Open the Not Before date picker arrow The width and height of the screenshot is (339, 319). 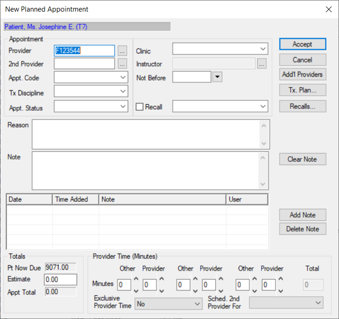pyautogui.click(x=217, y=77)
